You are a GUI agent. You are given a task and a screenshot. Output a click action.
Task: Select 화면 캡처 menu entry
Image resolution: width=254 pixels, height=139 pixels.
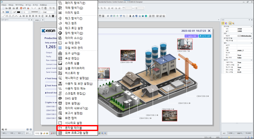coord(77,118)
